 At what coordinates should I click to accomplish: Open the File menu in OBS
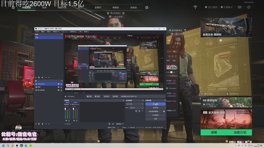pyautogui.click(x=37, y=32)
